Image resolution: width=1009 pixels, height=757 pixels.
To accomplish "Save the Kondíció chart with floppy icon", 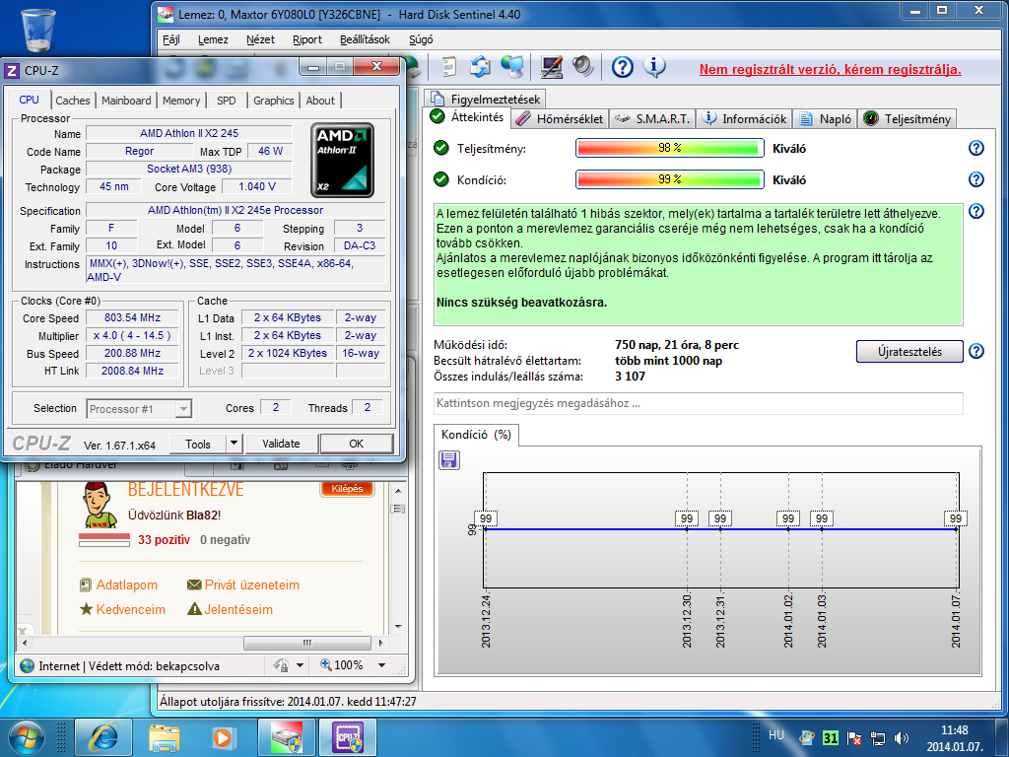I will click(x=448, y=459).
